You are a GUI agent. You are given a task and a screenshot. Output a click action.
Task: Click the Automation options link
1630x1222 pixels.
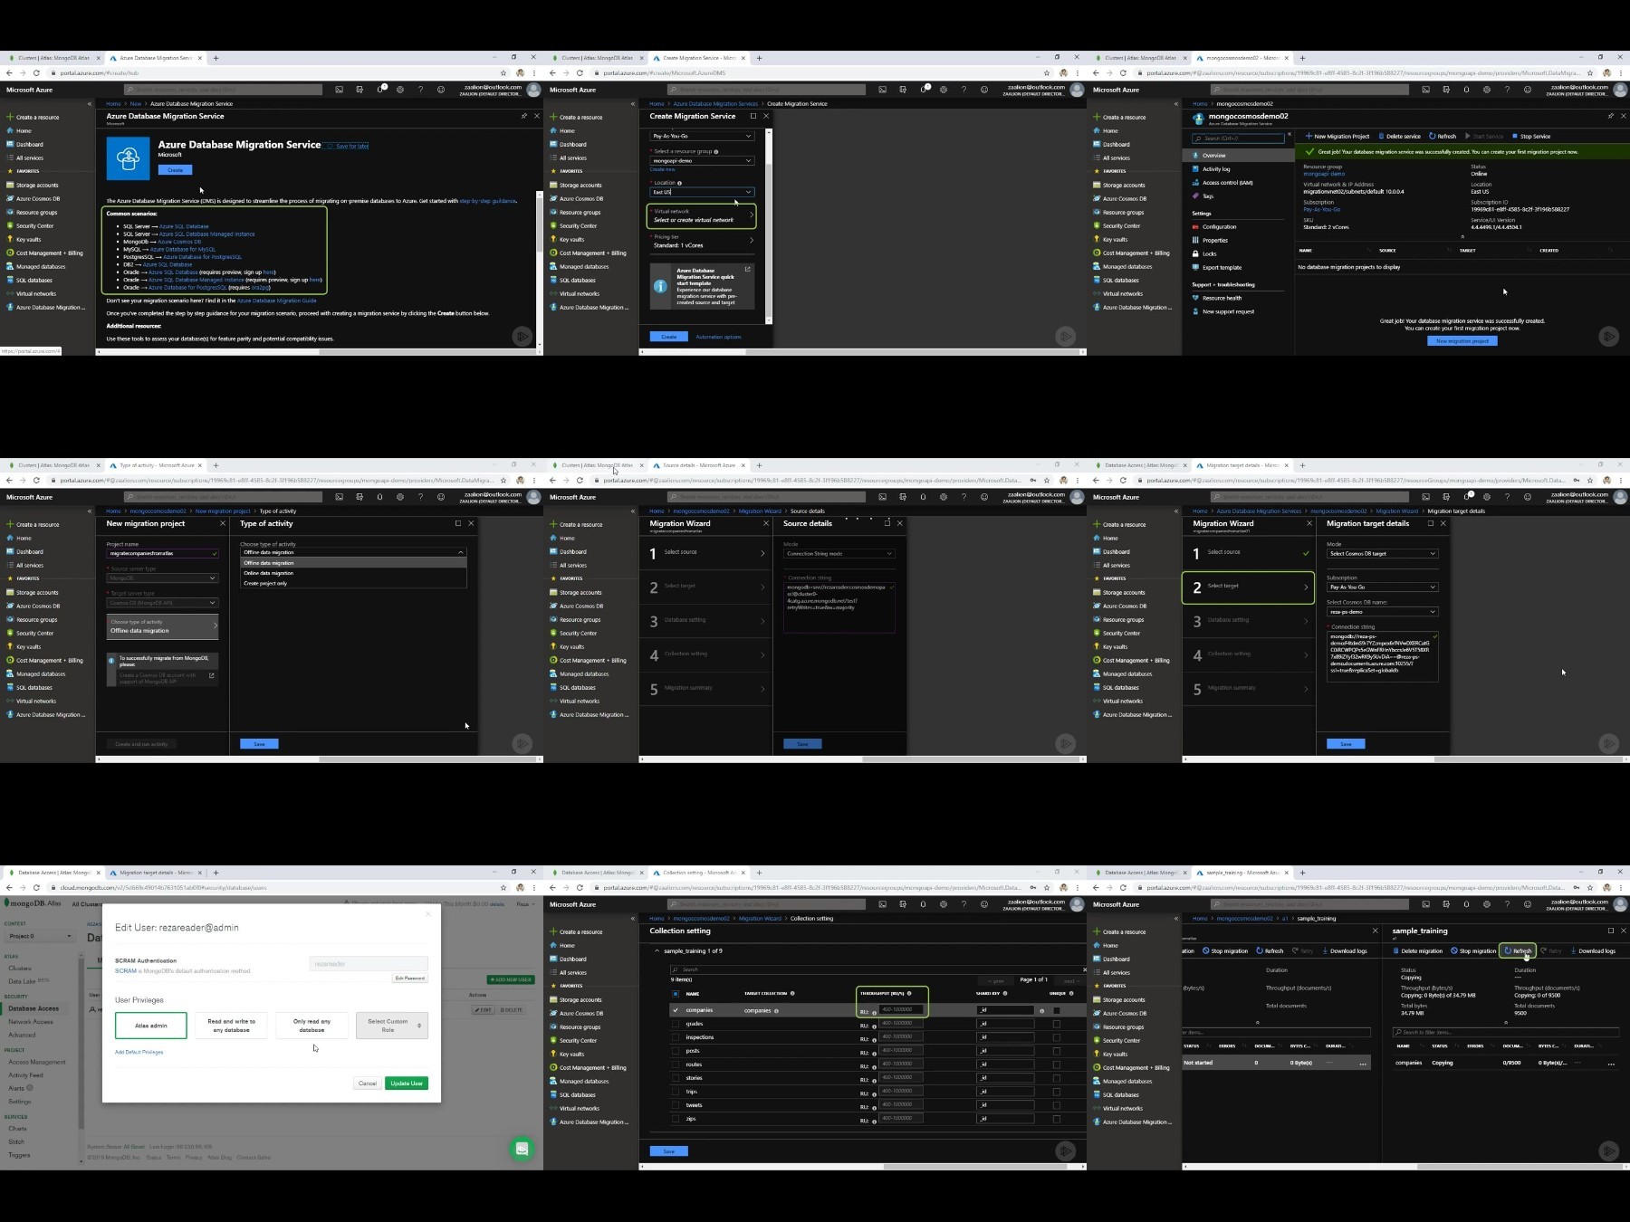coord(718,337)
